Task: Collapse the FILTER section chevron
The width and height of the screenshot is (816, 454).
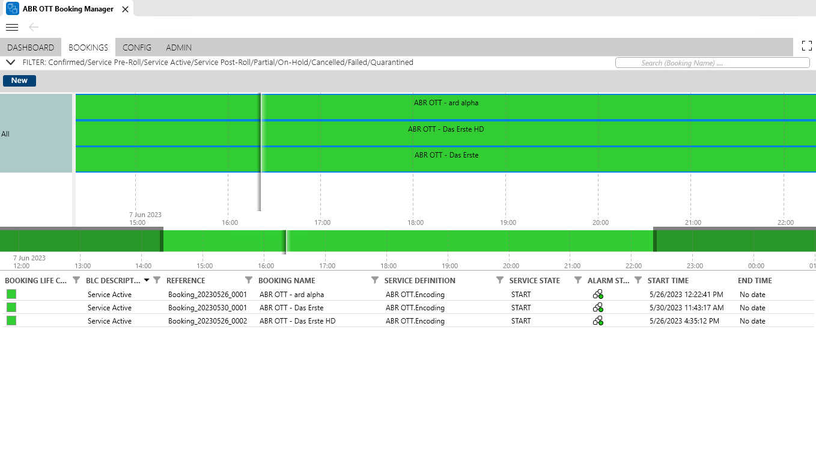Action: coord(10,62)
